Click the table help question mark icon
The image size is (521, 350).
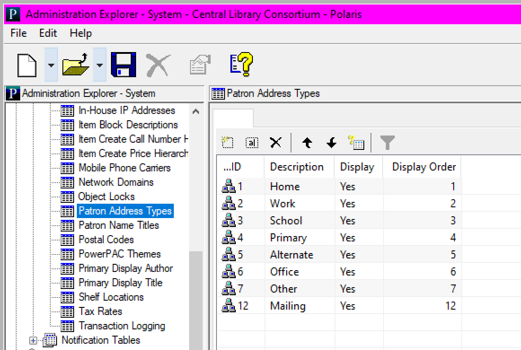click(x=356, y=142)
